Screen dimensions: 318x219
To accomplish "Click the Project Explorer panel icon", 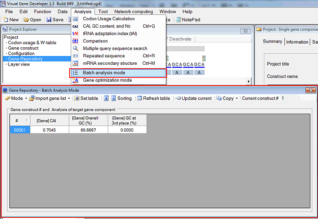I will [x=5, y=29].
